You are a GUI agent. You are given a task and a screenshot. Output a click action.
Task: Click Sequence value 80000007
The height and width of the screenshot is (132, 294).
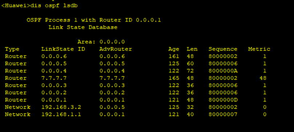click(223, 115)
